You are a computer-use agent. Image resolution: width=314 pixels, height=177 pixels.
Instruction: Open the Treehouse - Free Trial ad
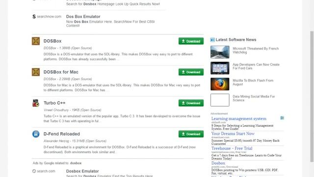pyautogui.click(x=232, y=148)
